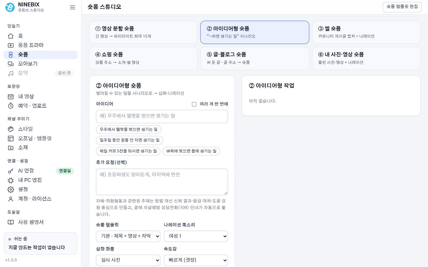Click the 음악 music note icon
Viewport: 428px width, 267px height.
11,73
